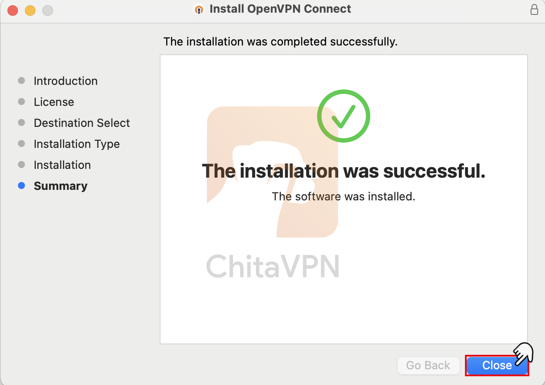Click the green success checkmark icon
This screenshot has height=385, width=545.
tap(343, 116)
